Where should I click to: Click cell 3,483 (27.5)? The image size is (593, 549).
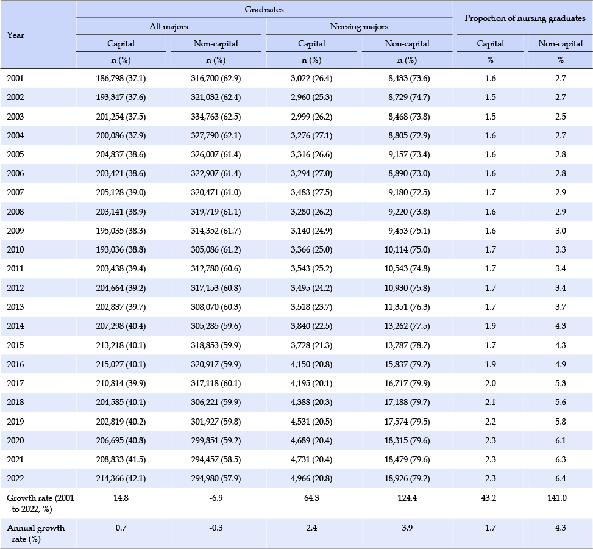point(311,192)
